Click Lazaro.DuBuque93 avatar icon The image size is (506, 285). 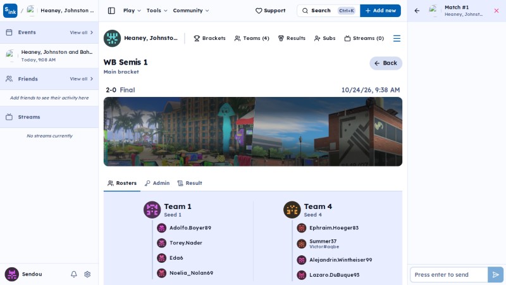302,275
